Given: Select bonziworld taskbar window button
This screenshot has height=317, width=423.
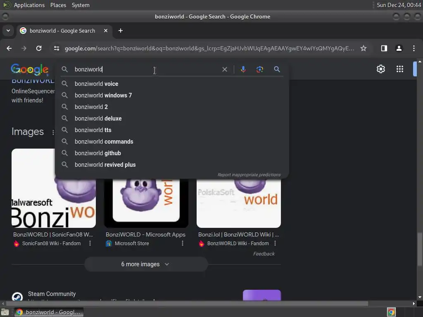Looking at the screenshot, I should tap(49, 312).
